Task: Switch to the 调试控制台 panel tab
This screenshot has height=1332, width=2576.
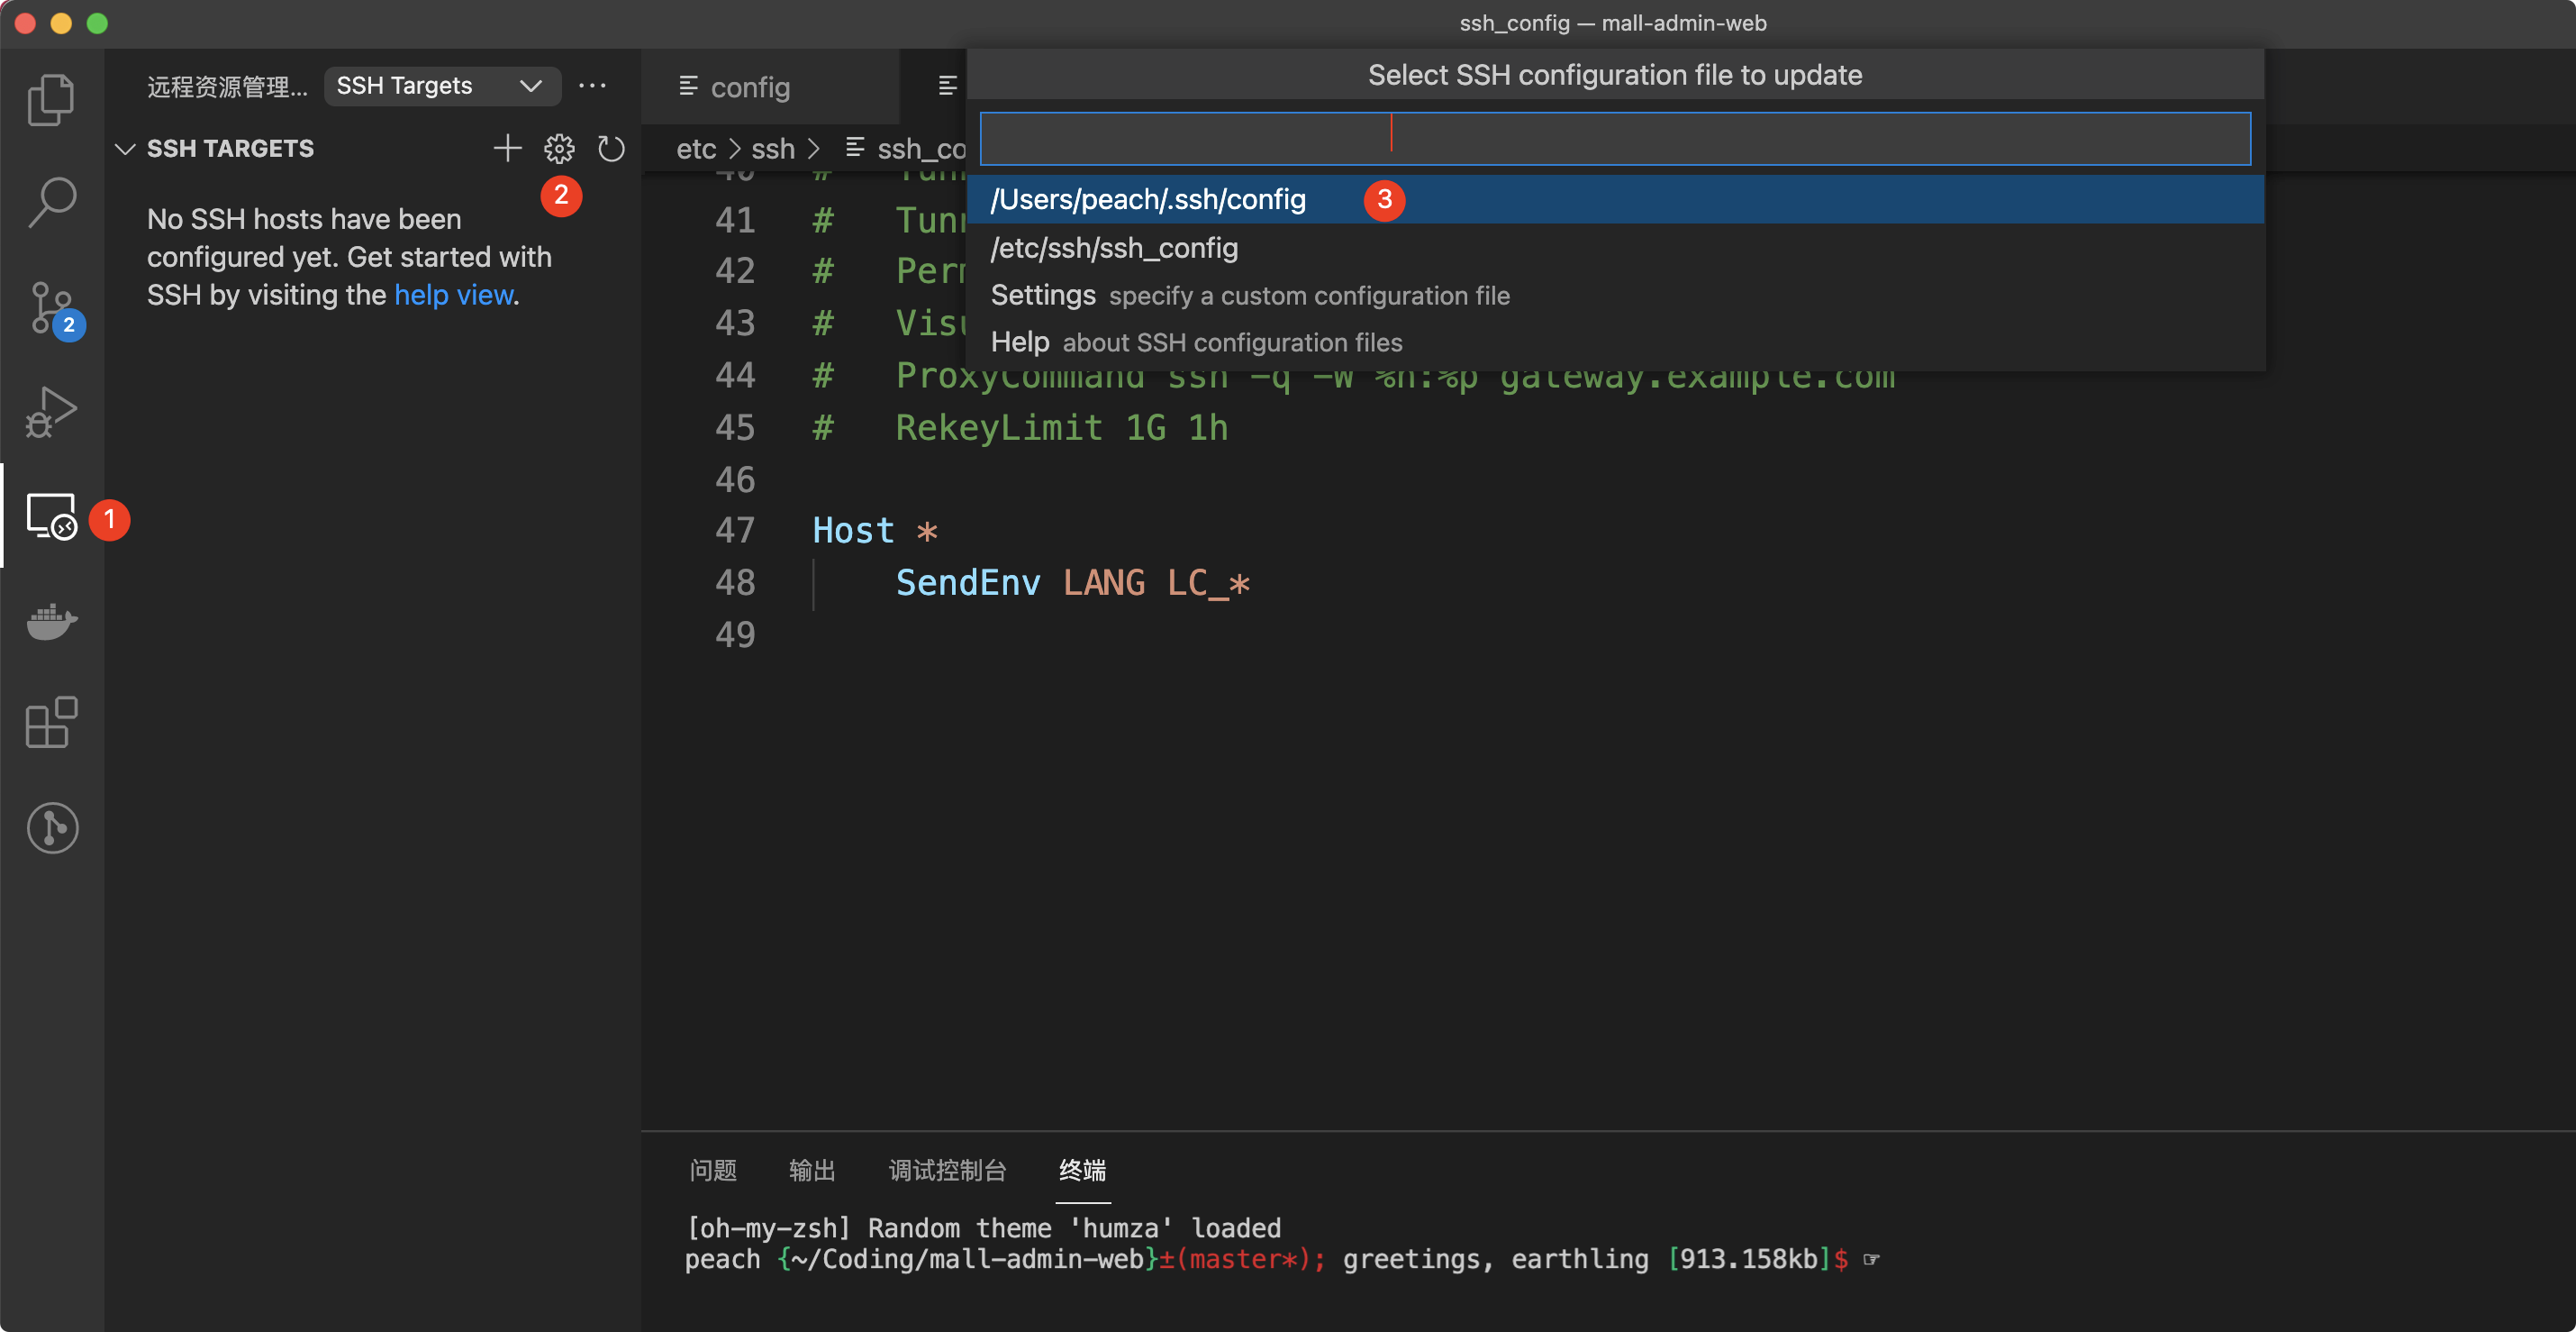Action: (947, 1170)
